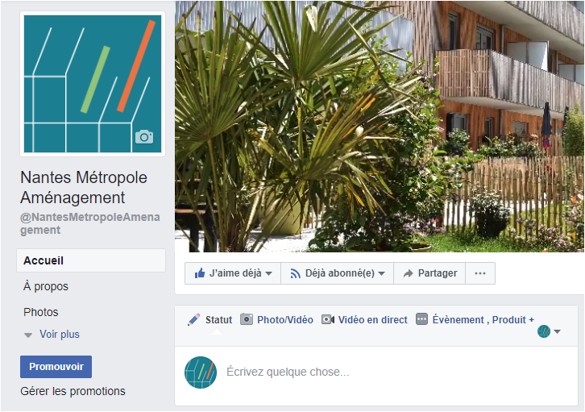Open the Photos section
Image resolution: width=585 pixels, height=412 pixels.
tap(40, 312)
